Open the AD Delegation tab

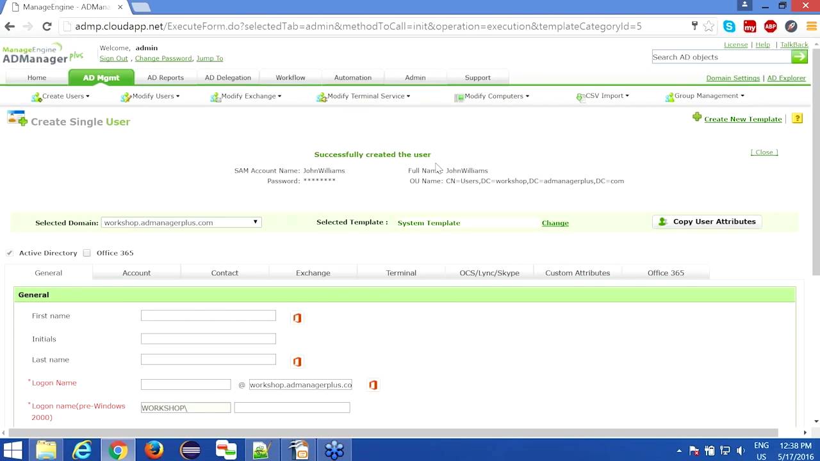[228, 77]
